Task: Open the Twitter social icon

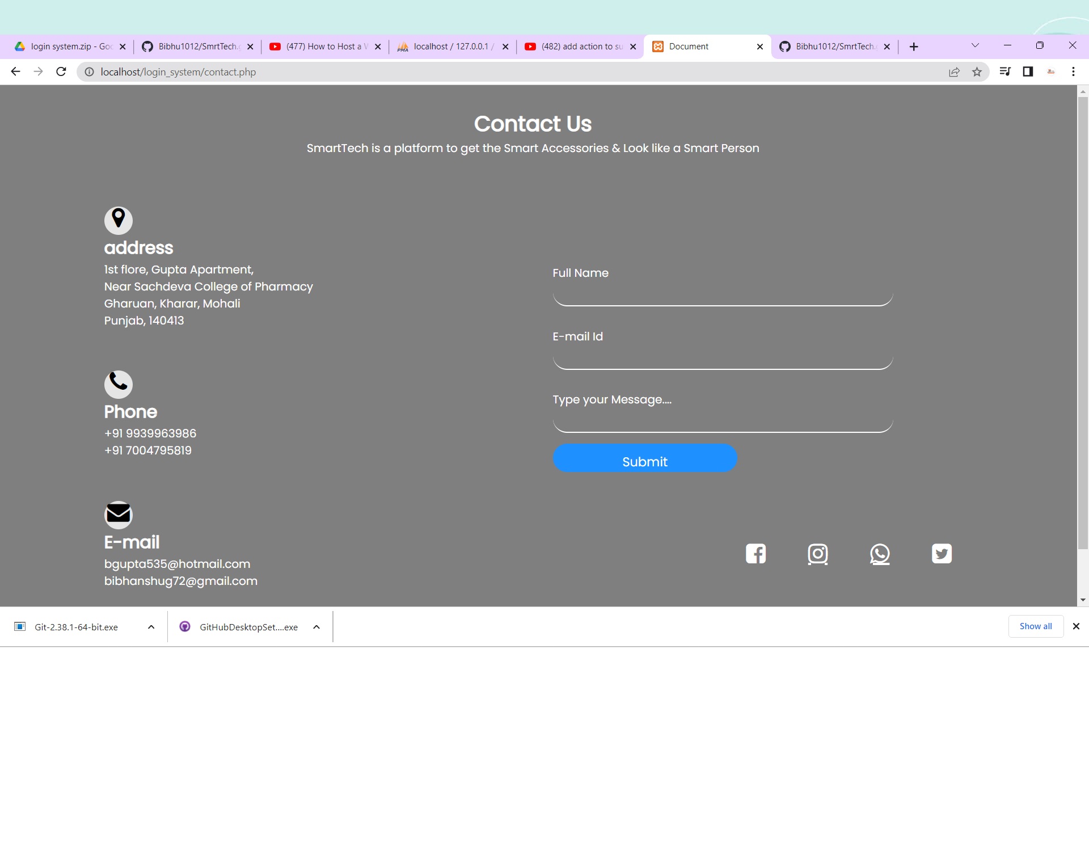Action: coord(942,554)
